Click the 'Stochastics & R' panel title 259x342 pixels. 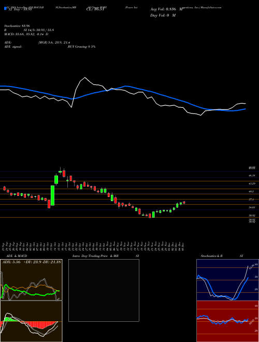click(211, 256)
